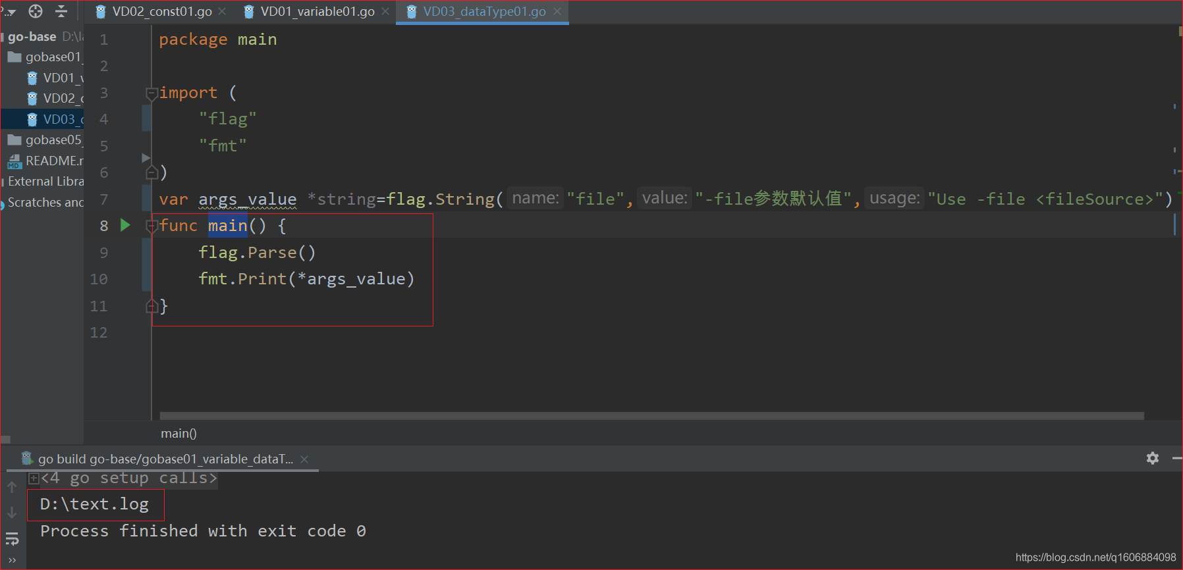Toggle soft-wrap icon in run console

coord(12,540)
